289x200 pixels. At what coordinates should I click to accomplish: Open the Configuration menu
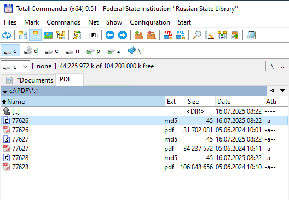150,22
